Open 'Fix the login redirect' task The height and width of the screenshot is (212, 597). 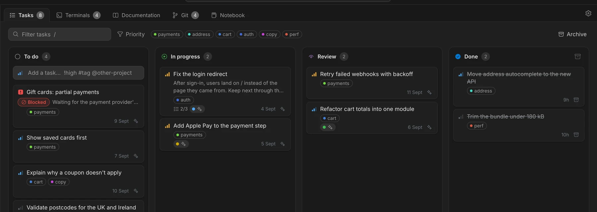coord(200,74)
